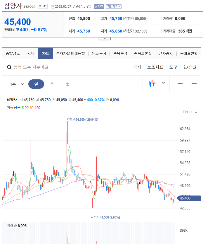Click the 시가 45,750 value

click(84, 31)
